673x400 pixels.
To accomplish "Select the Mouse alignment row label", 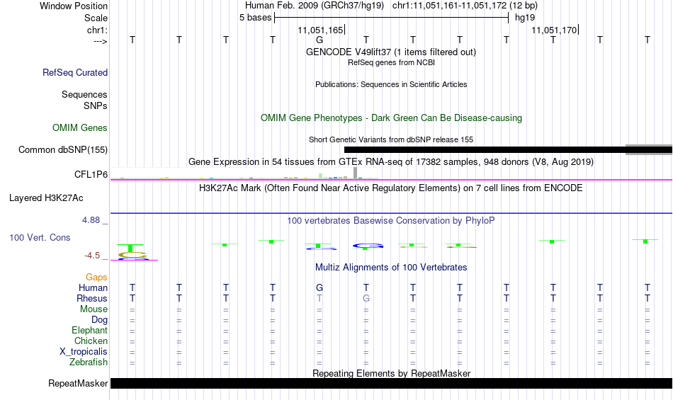I will click(x=94, y=309).
